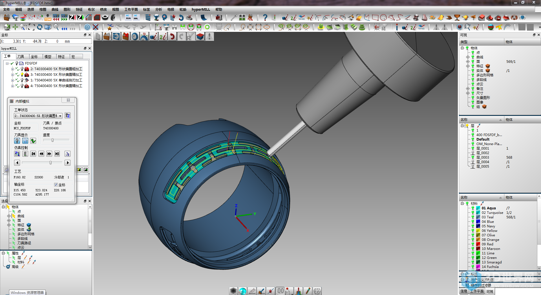The image size is (541, 295).
Task: Toggle lightbulb visibility of job 1 T50400400
Action: coord(22,80)
